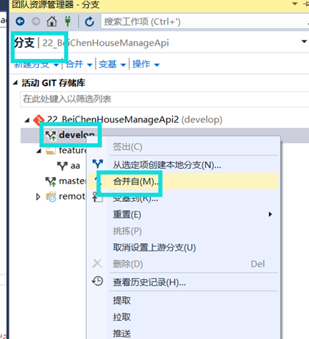Viewport: 309px width, 339px height.
Task: Click the master branch icon
Action: [51, 181]
